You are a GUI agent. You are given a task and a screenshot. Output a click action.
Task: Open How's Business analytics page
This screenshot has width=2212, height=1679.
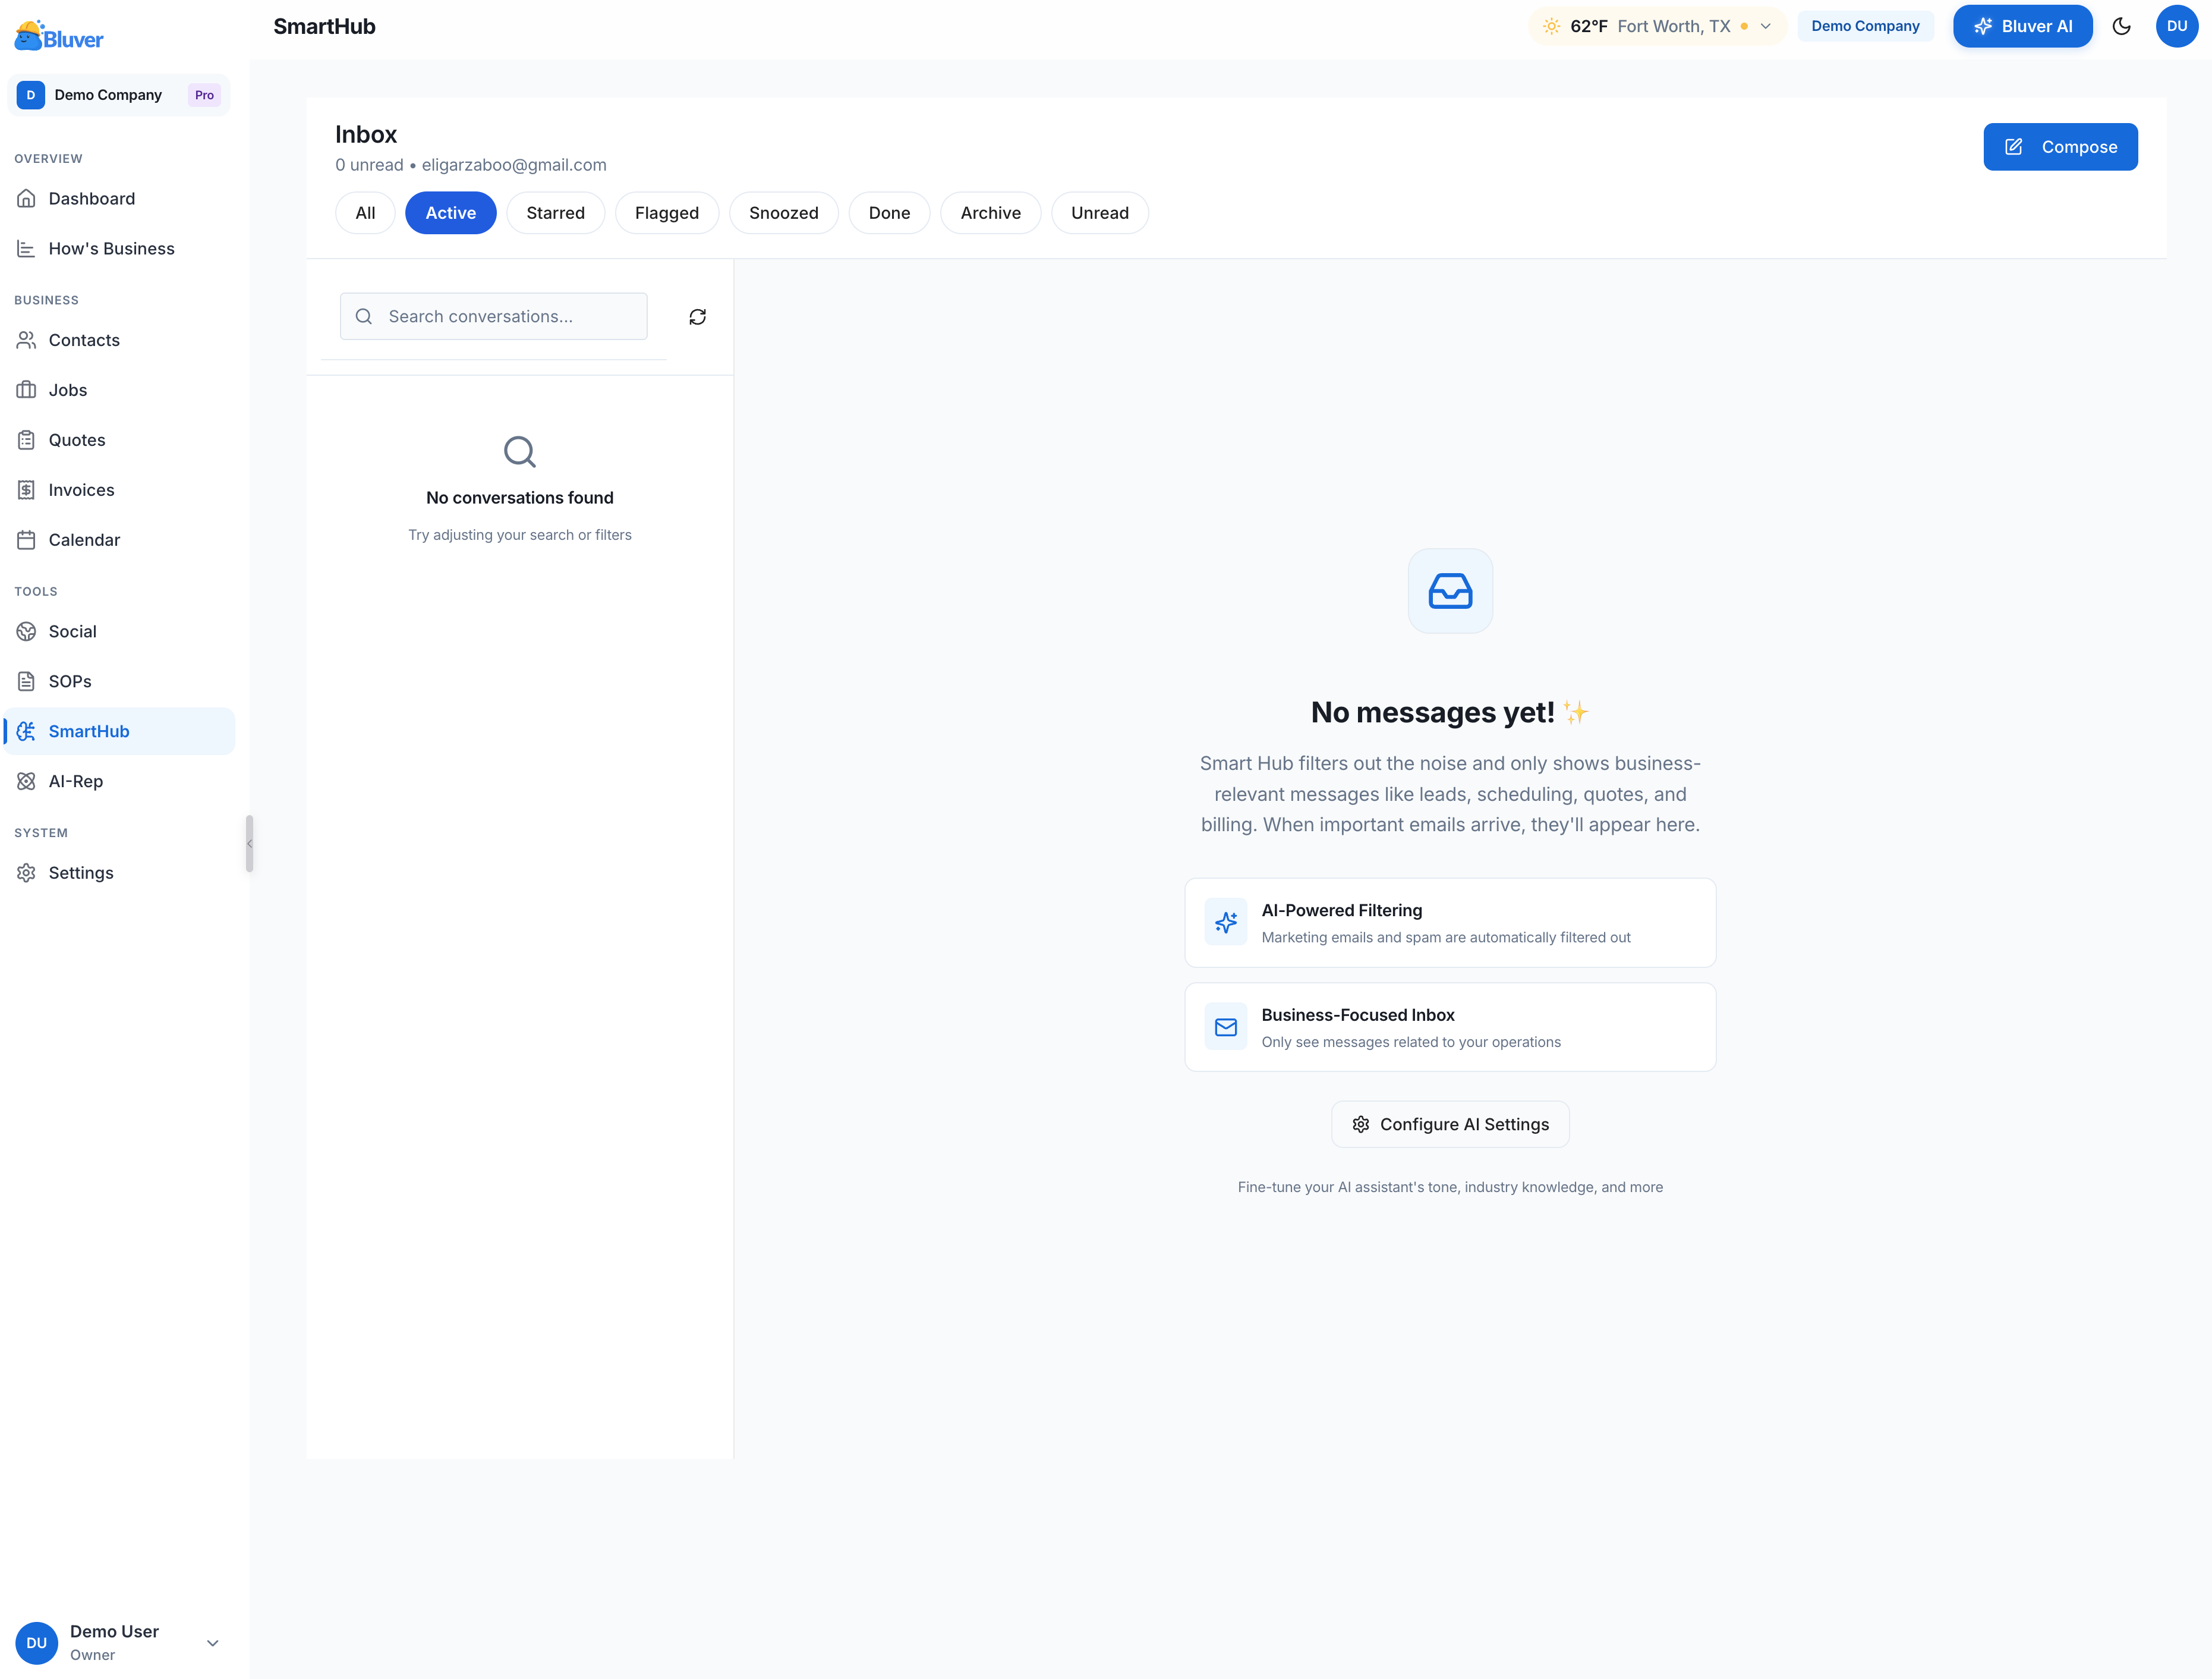[x=120, y=248]
